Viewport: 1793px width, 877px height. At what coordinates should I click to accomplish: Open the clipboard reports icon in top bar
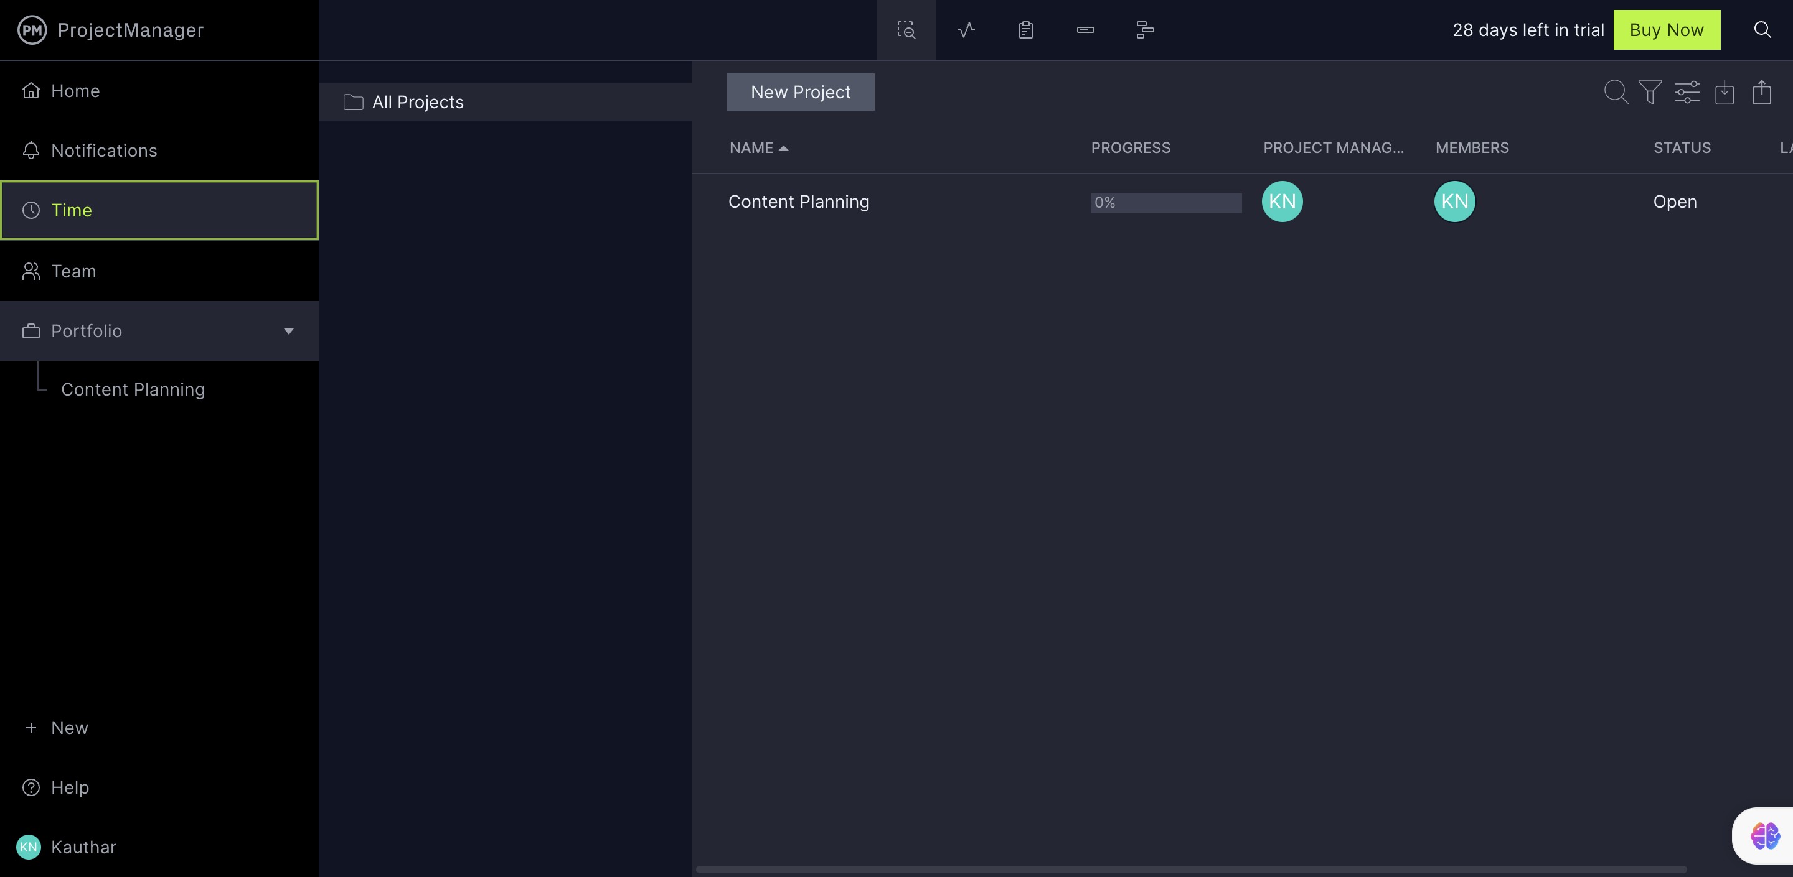coord(1025,30)
